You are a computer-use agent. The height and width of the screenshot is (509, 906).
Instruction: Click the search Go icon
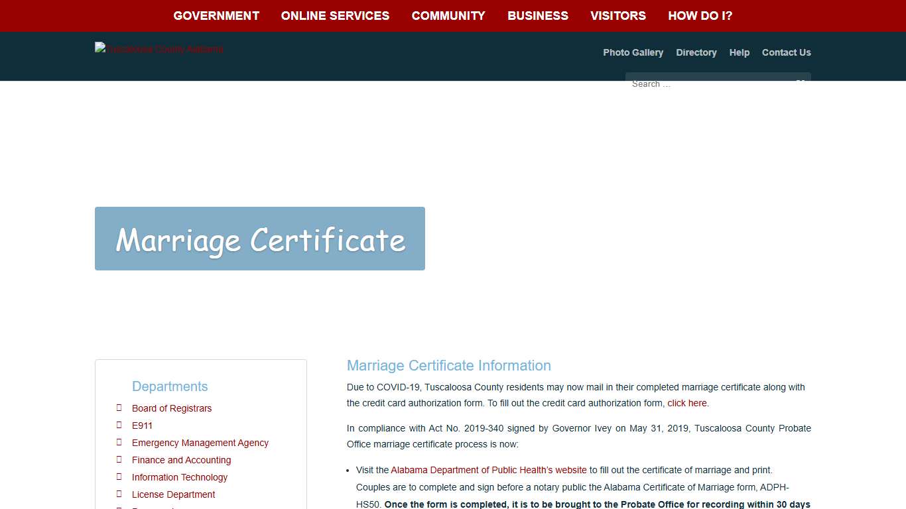[801, 84]
